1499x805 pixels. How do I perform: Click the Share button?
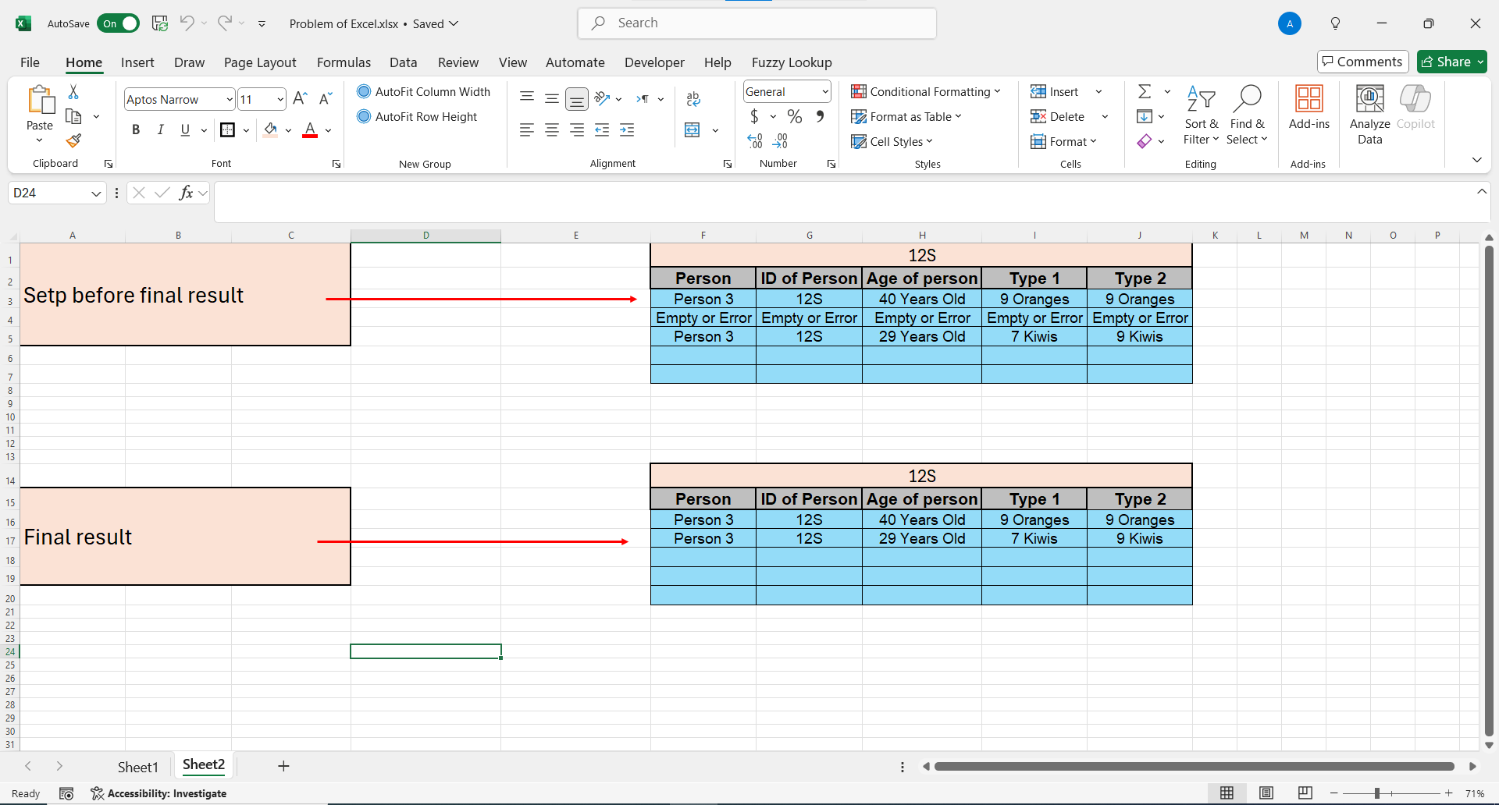1451,62
